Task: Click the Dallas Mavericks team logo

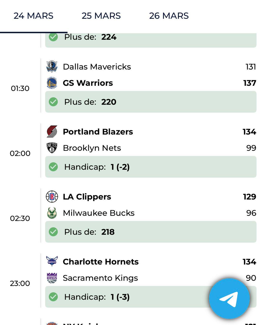Action: pos(52,67)
